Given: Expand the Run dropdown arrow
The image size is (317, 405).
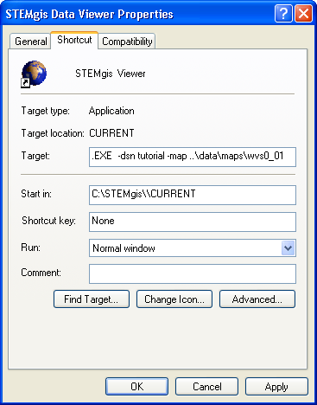Looking at the screenshot, I should tap(288, 248).
